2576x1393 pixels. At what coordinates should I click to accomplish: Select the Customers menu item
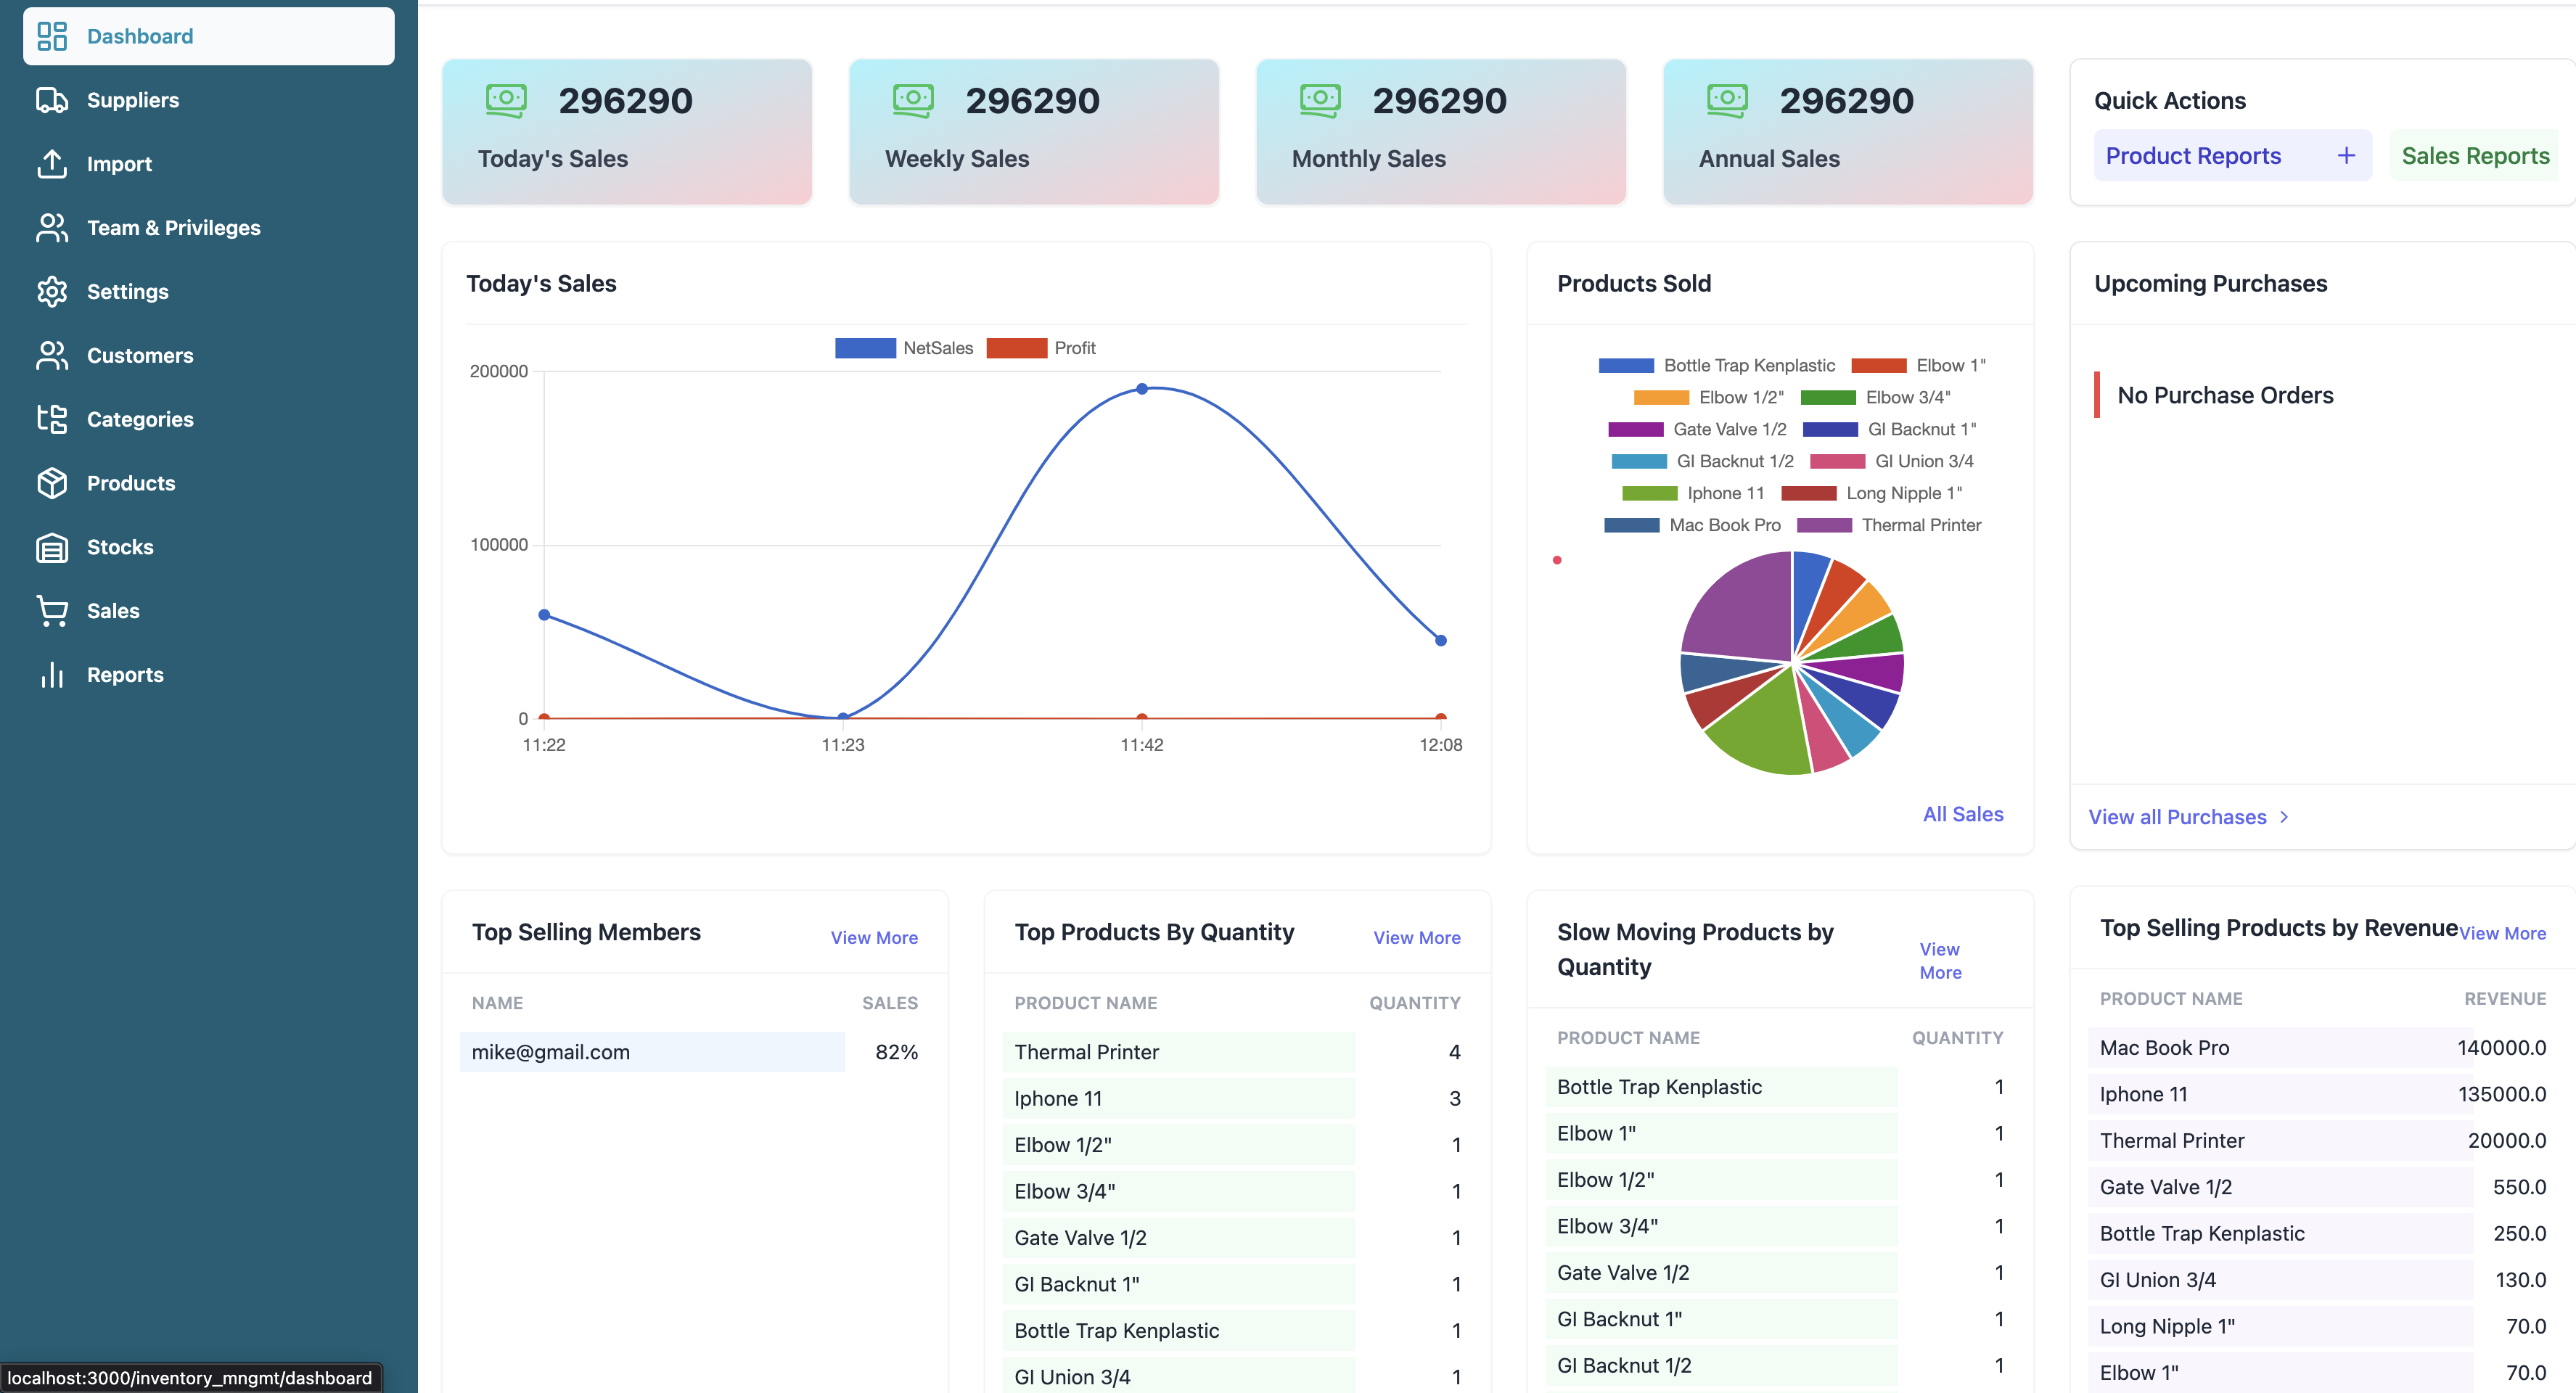pos(140,356)
